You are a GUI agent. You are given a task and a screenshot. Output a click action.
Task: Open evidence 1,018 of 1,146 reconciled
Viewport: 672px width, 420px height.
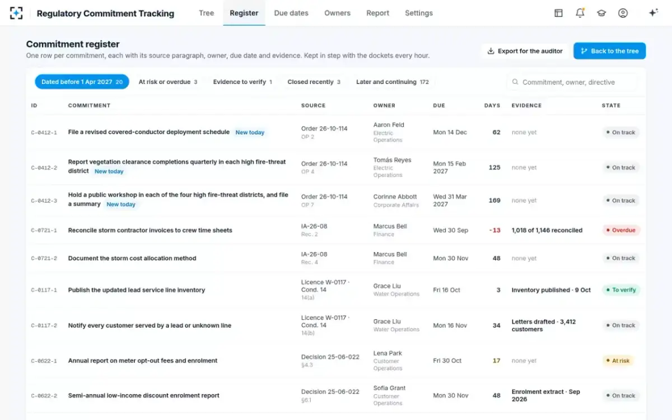click(x=547, y=230)
